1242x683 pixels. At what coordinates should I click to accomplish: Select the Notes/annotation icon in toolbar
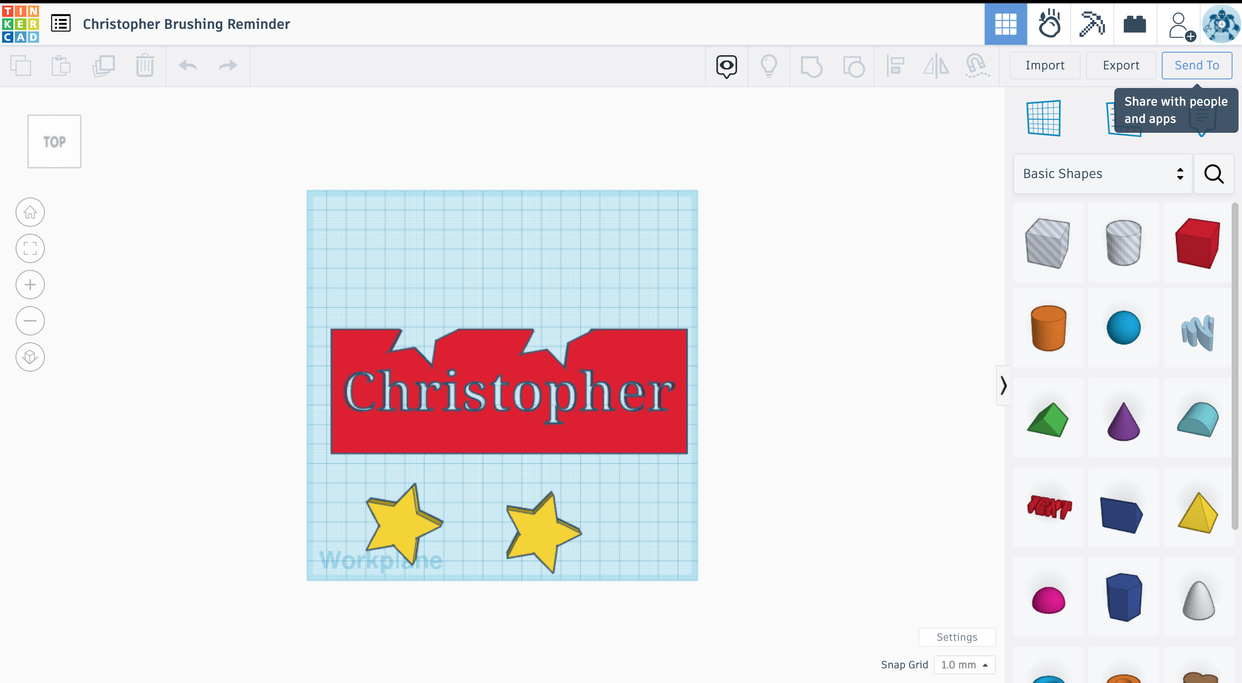point(726,65)
